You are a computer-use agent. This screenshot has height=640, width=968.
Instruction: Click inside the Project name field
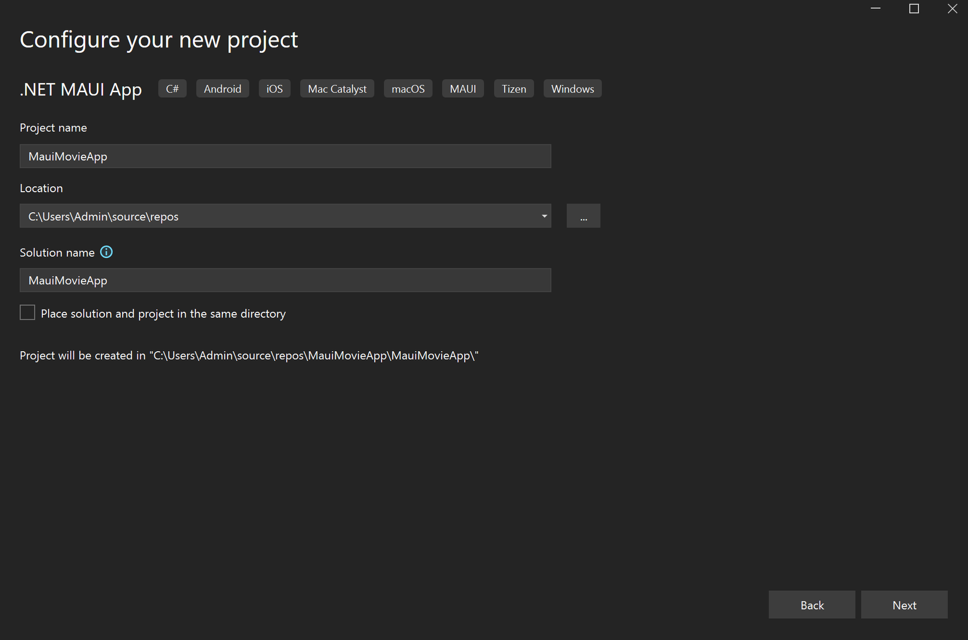click(x=285, y=156)
